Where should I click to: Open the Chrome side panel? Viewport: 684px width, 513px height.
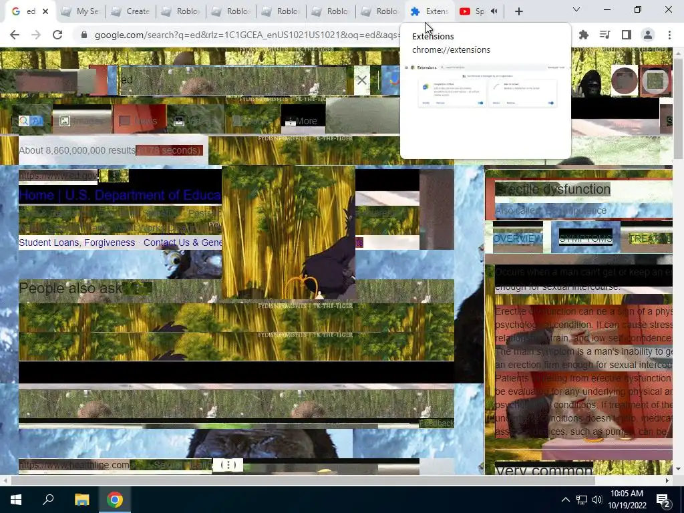coord(627,35)
